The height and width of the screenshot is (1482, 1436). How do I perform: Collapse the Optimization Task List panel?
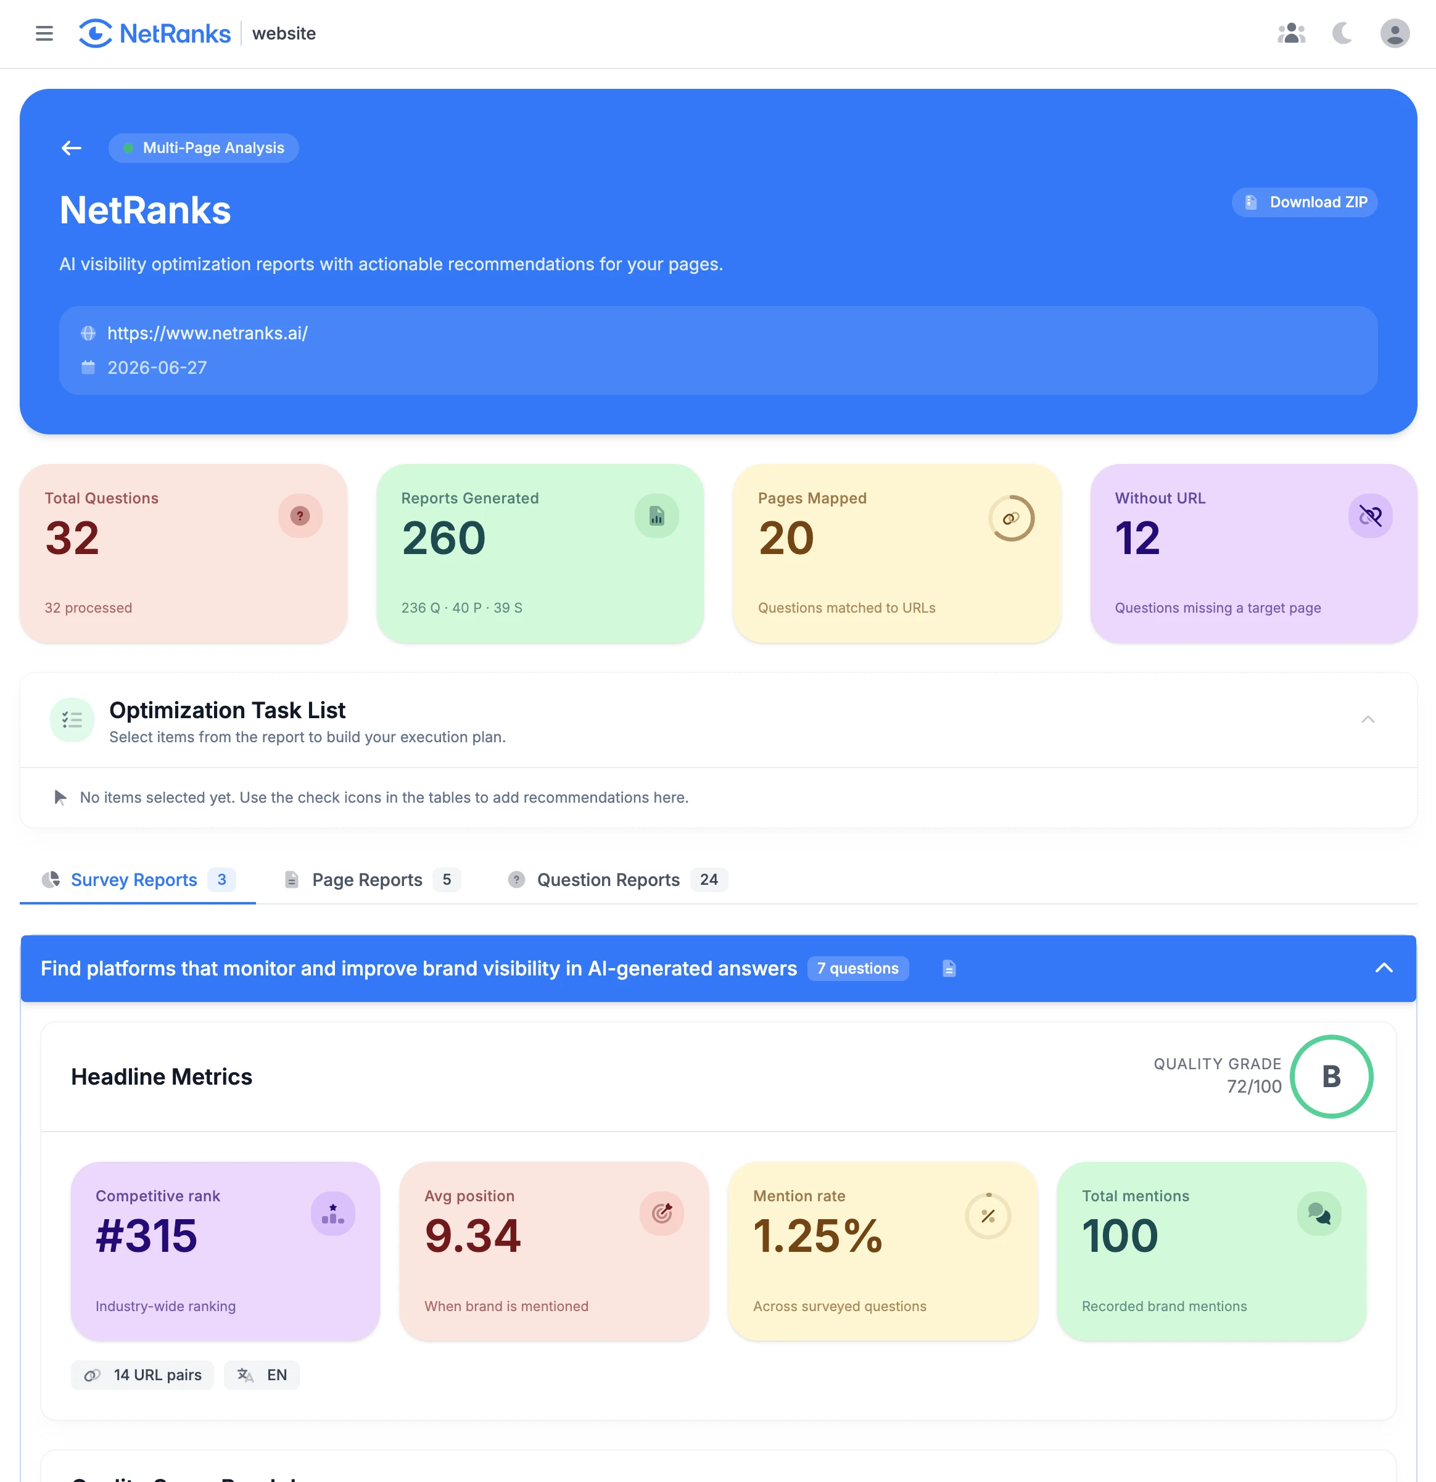(1368, 720)
